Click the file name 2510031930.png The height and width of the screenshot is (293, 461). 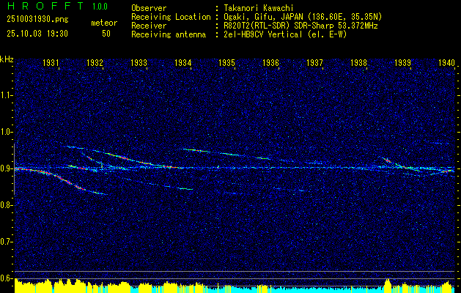coord(37,19)
